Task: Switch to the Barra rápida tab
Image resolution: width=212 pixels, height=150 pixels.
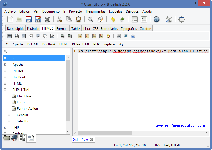Action: (16, 28)
